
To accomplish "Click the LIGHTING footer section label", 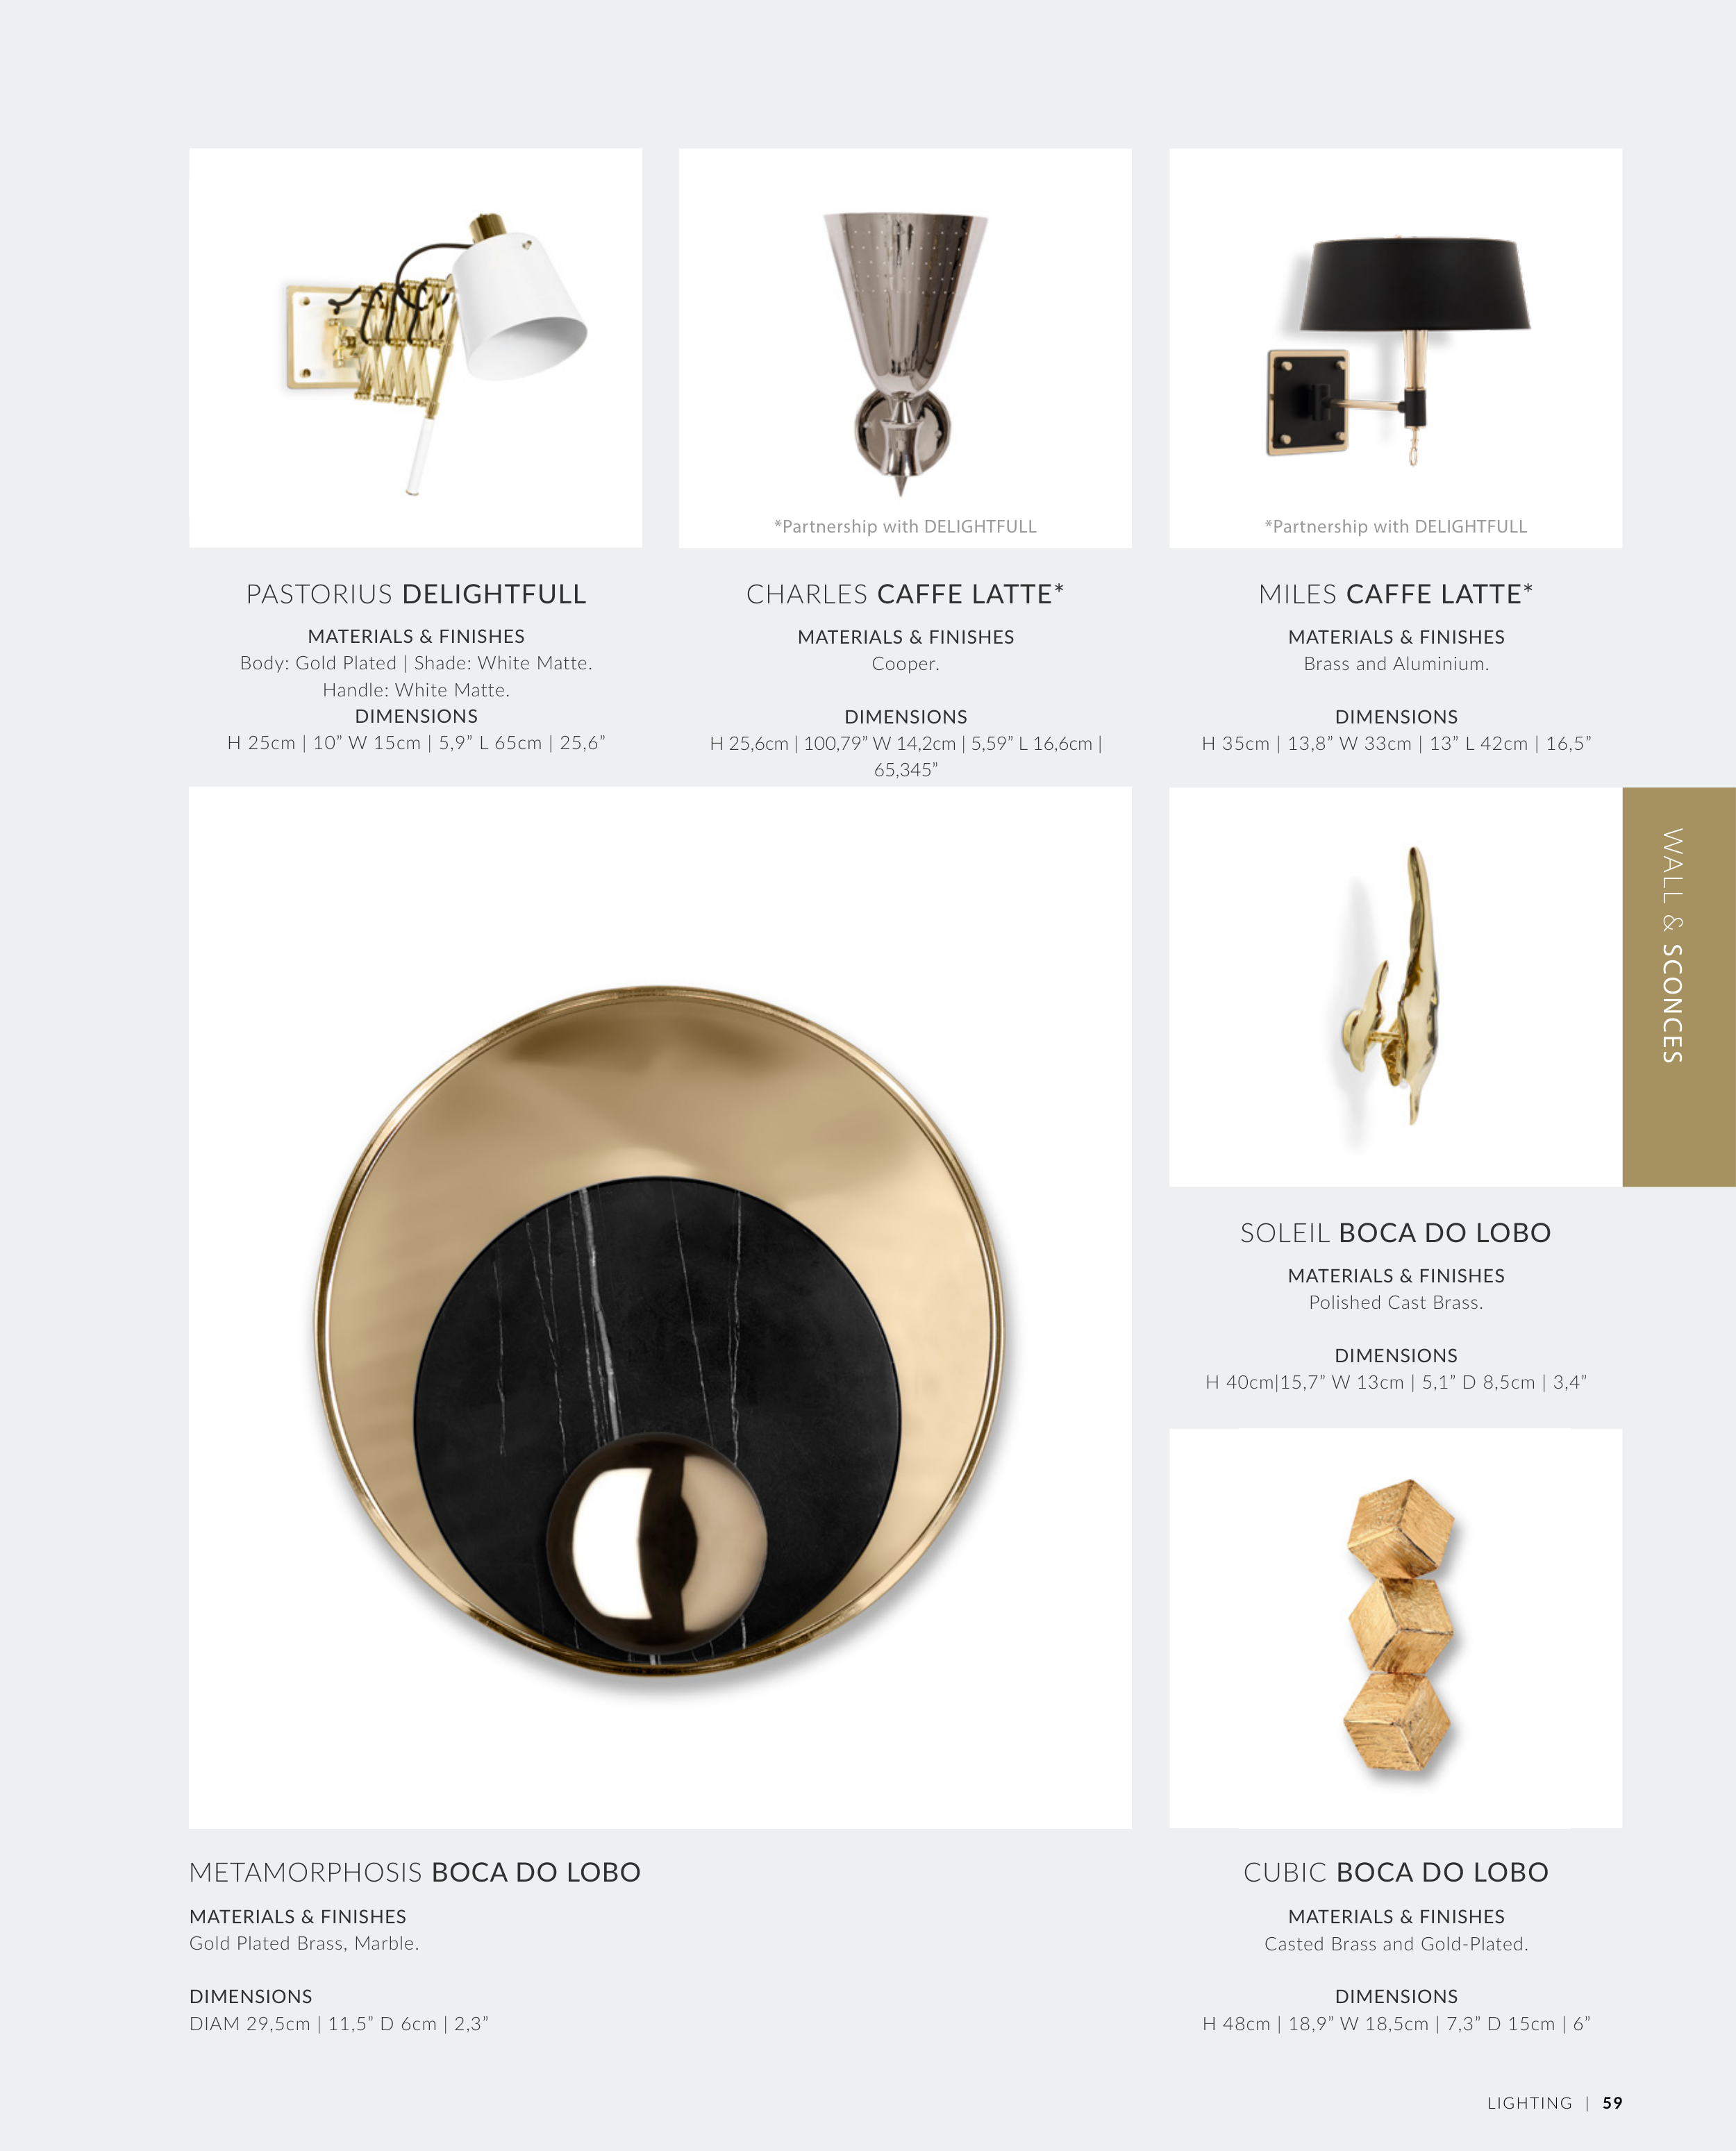I will tap(1529, 2103).
